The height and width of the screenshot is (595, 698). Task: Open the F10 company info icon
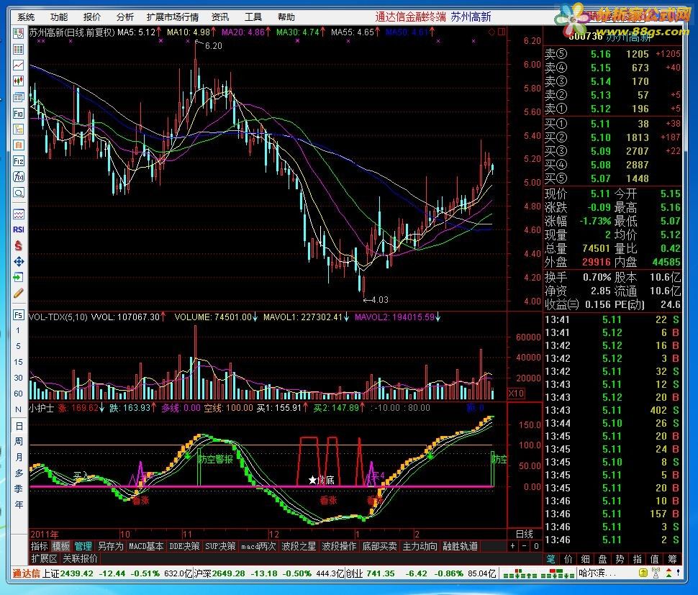tap(18, 114)
